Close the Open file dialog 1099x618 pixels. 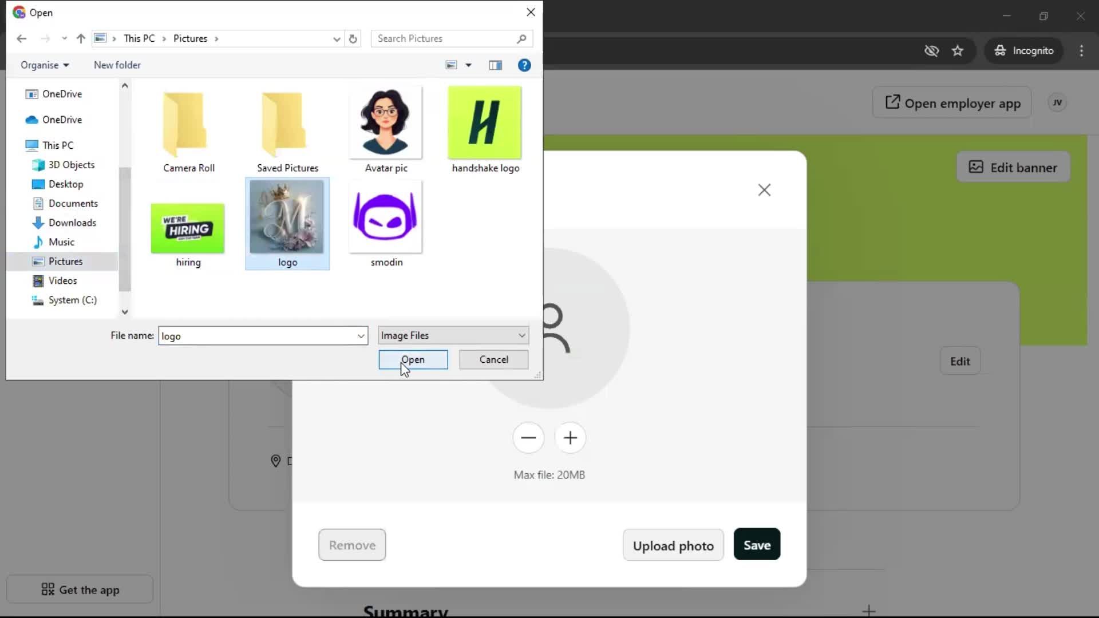pos(531,12)
